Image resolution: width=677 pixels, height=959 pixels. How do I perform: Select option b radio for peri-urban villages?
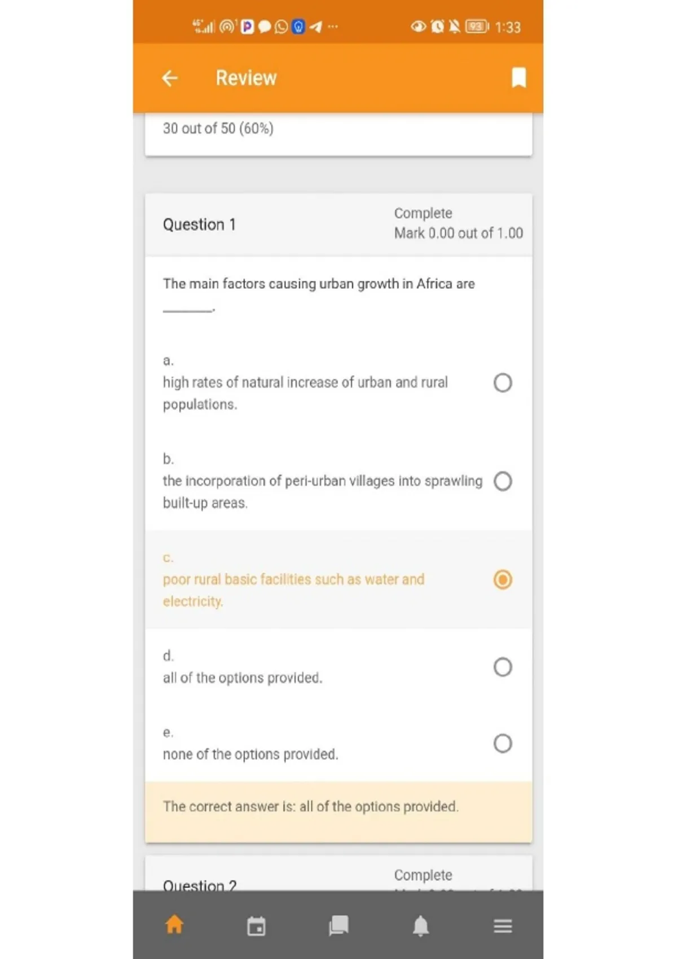click(503, 481)
